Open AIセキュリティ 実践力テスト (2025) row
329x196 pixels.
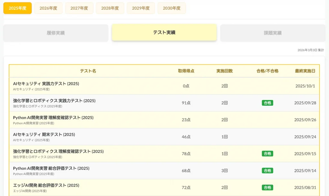(x=46, y=84)
